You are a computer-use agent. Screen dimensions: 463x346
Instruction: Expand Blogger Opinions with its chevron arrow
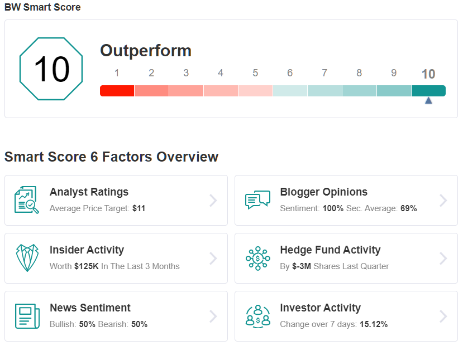pos(443,200)
